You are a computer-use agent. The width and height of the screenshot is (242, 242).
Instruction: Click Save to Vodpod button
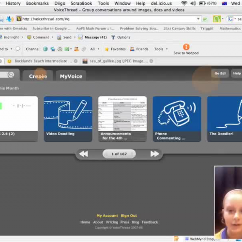point(186,49)
